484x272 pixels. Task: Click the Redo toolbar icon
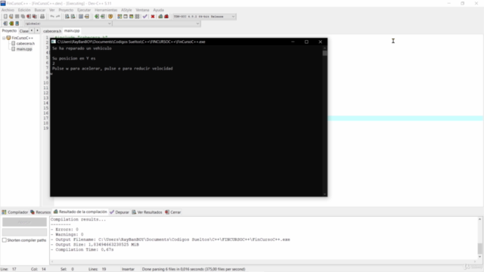click(x=58, y=17)
